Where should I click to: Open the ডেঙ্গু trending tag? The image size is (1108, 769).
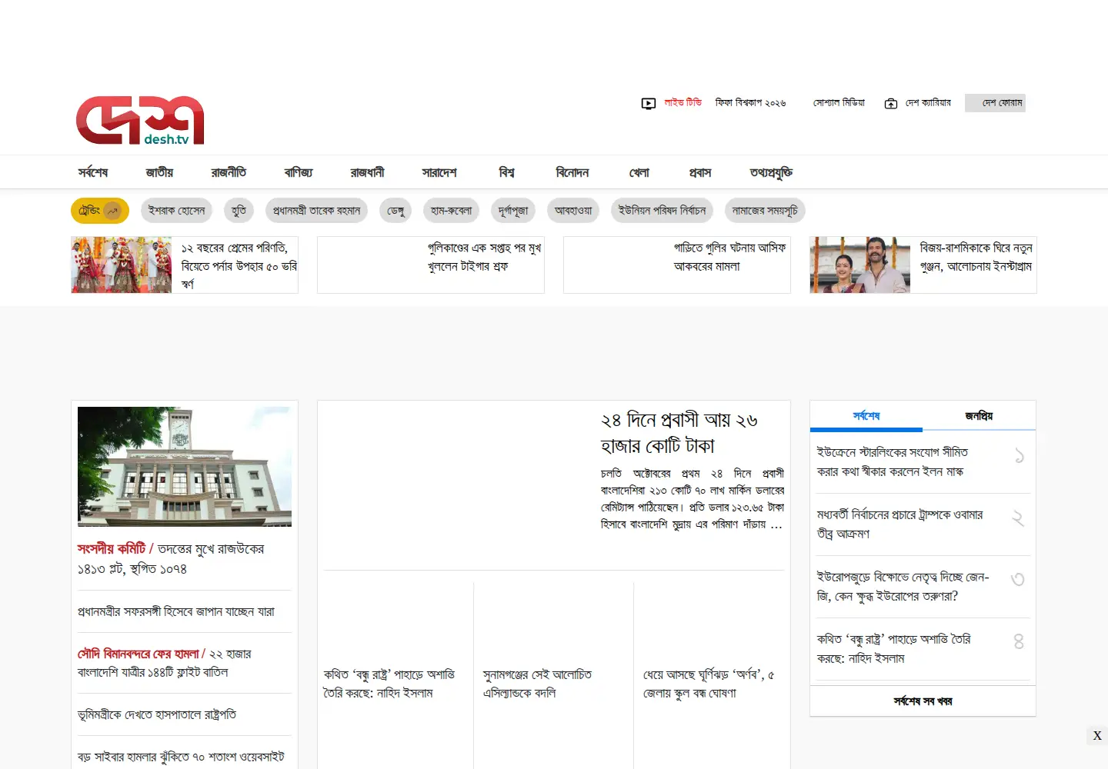tap(395, 211)
